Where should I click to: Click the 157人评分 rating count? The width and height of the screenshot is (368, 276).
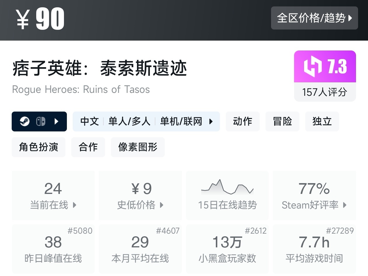pos(325,92)
